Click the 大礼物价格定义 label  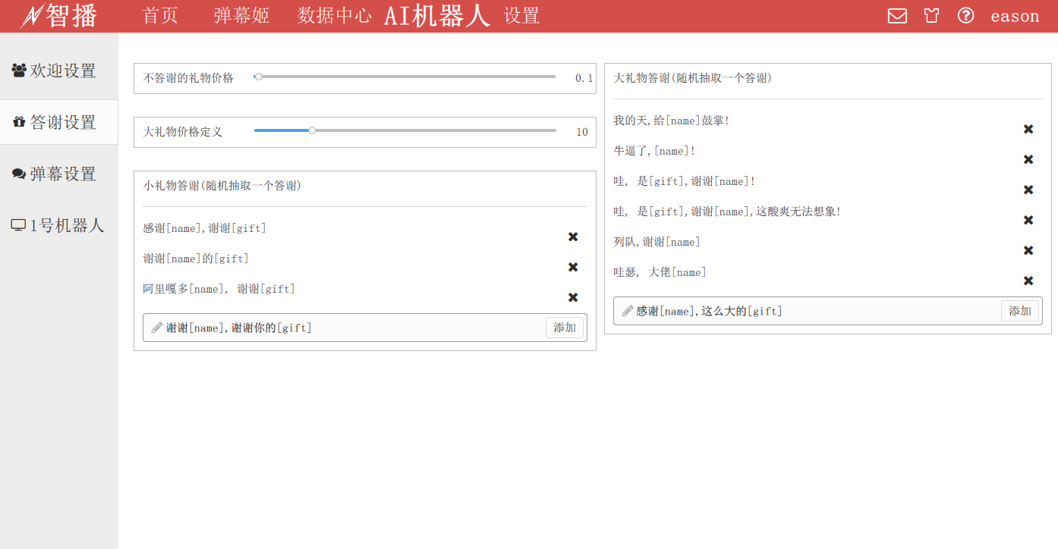click(x=183, y=132)
